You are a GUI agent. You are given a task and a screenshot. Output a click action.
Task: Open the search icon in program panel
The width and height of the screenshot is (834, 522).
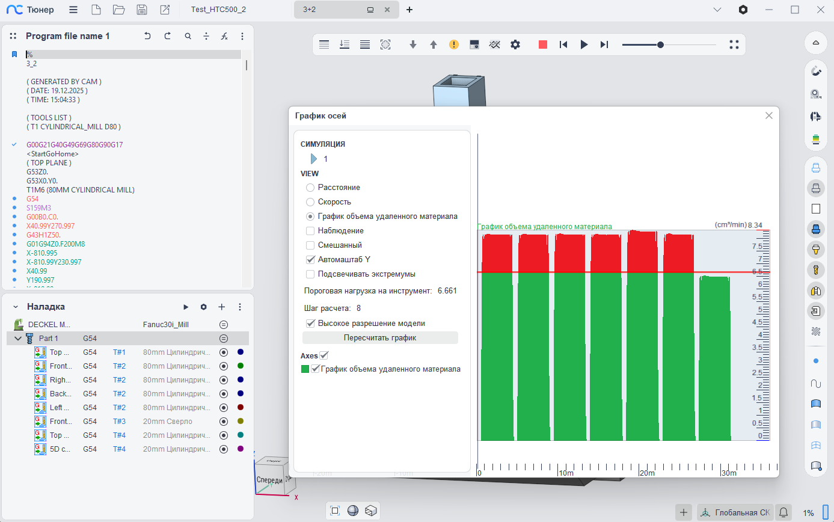click(x=188, y=36)
